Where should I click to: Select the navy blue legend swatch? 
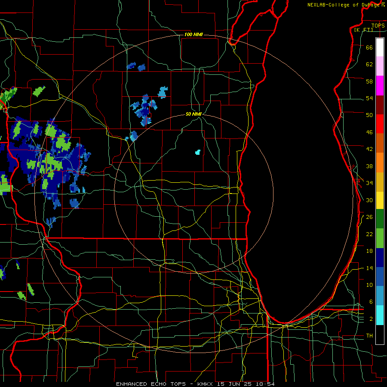click(380, 258)
